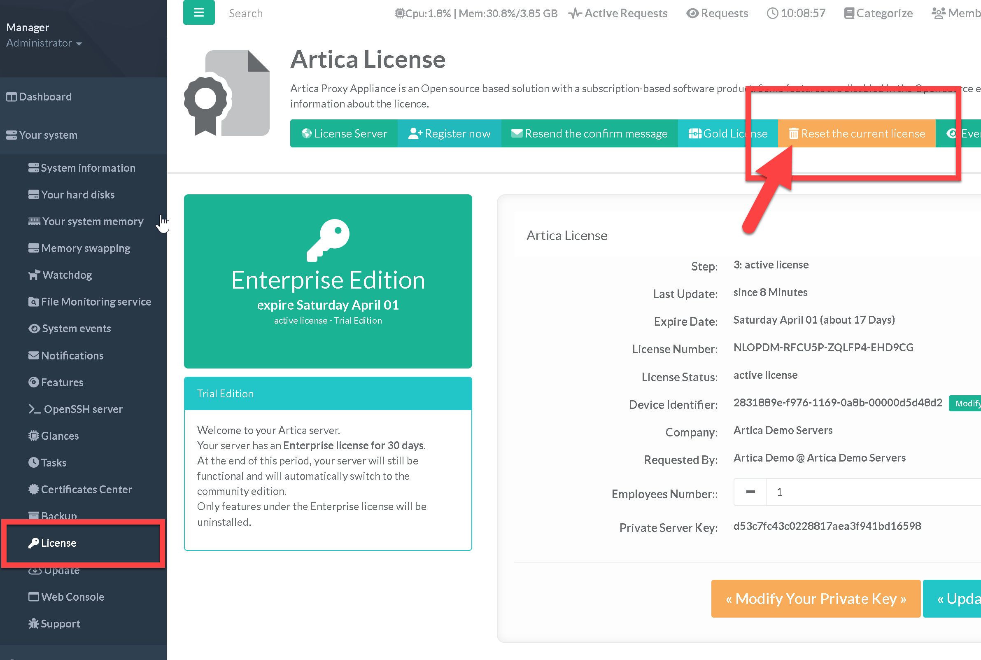
Task: Collapse the Your system menu section
Action: (48, 135)
